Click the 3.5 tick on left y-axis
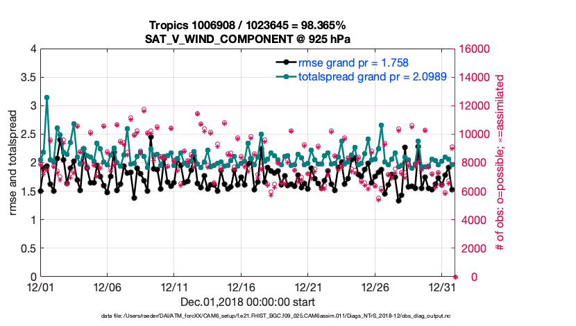576x326 pixels. 26,78
